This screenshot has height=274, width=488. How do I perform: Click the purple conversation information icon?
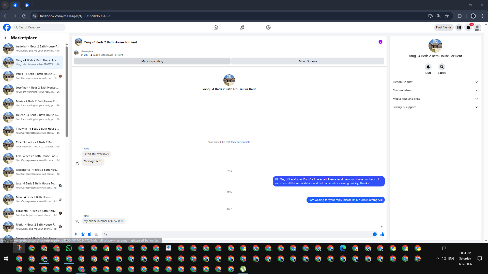(380, 42)
